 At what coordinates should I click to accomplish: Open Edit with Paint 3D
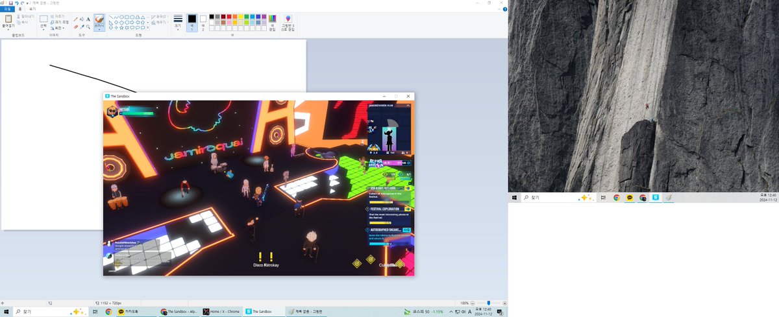coord(288,22)
